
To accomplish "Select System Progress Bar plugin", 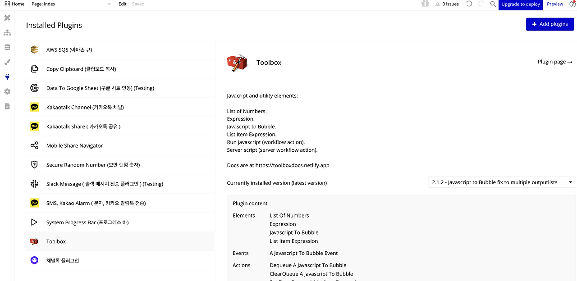I will [87, 222].
